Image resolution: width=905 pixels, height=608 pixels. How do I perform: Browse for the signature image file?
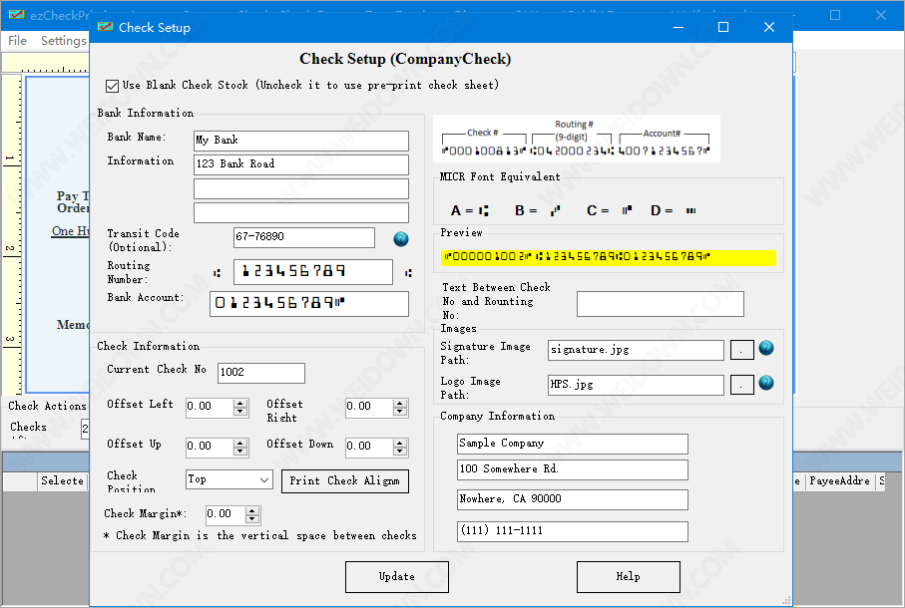[x=741, y=350]
